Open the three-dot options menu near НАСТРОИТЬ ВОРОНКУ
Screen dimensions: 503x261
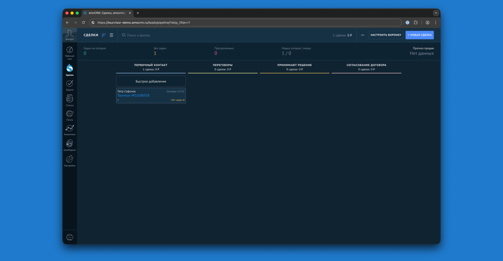pyautogui.click(x=362, y=35)
